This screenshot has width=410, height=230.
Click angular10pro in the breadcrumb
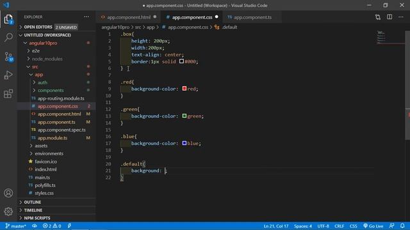pyautogui.click(x=115, y=27)
